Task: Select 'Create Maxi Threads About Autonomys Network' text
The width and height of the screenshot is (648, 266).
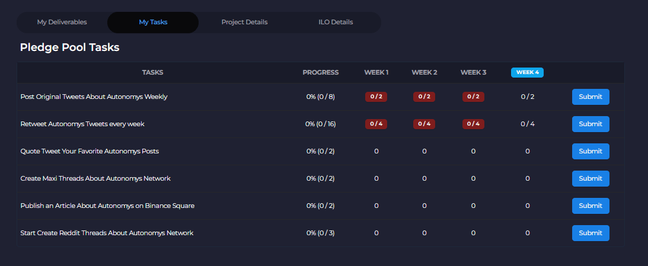Action: click(95, 178)
